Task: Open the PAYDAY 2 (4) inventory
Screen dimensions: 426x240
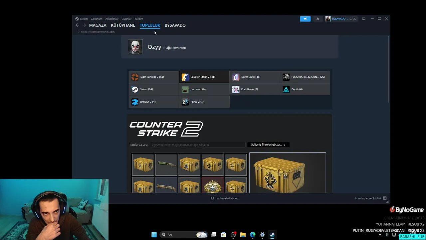Action: tap(154, 102)
